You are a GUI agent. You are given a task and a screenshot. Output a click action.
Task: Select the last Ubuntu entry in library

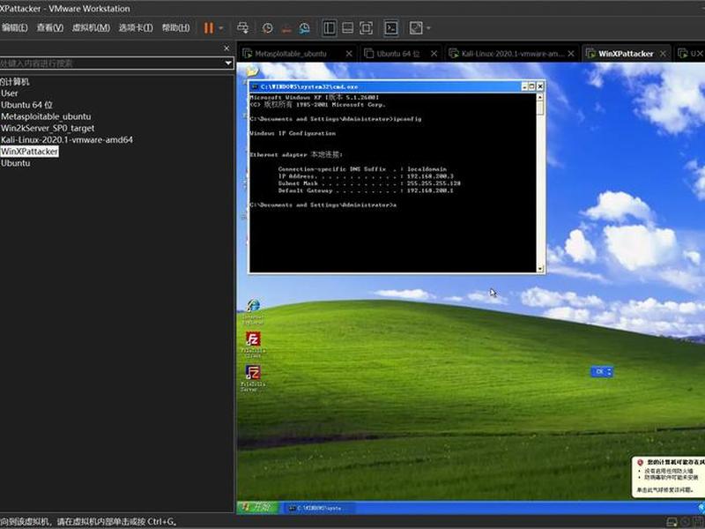coord(16,163)
